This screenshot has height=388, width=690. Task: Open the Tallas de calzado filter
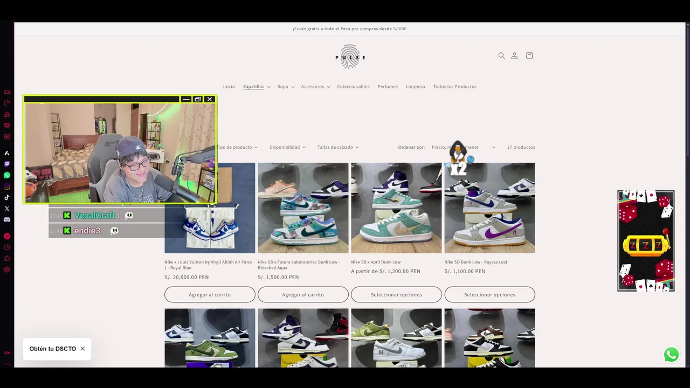pos(338,147)
